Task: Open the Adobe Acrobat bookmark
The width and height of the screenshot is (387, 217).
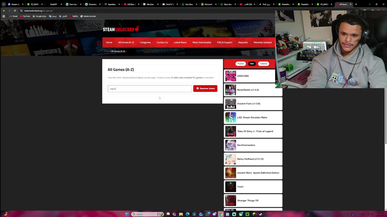Action: point(88,16)
